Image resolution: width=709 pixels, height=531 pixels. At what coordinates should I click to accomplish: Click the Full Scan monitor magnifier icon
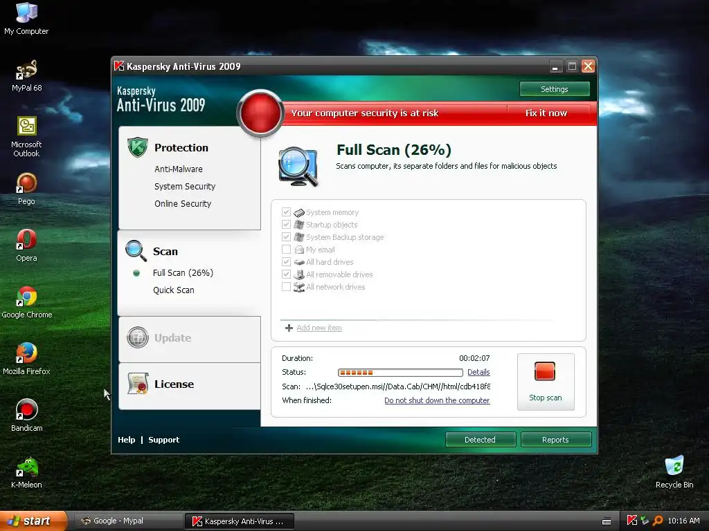click(298, 167)
